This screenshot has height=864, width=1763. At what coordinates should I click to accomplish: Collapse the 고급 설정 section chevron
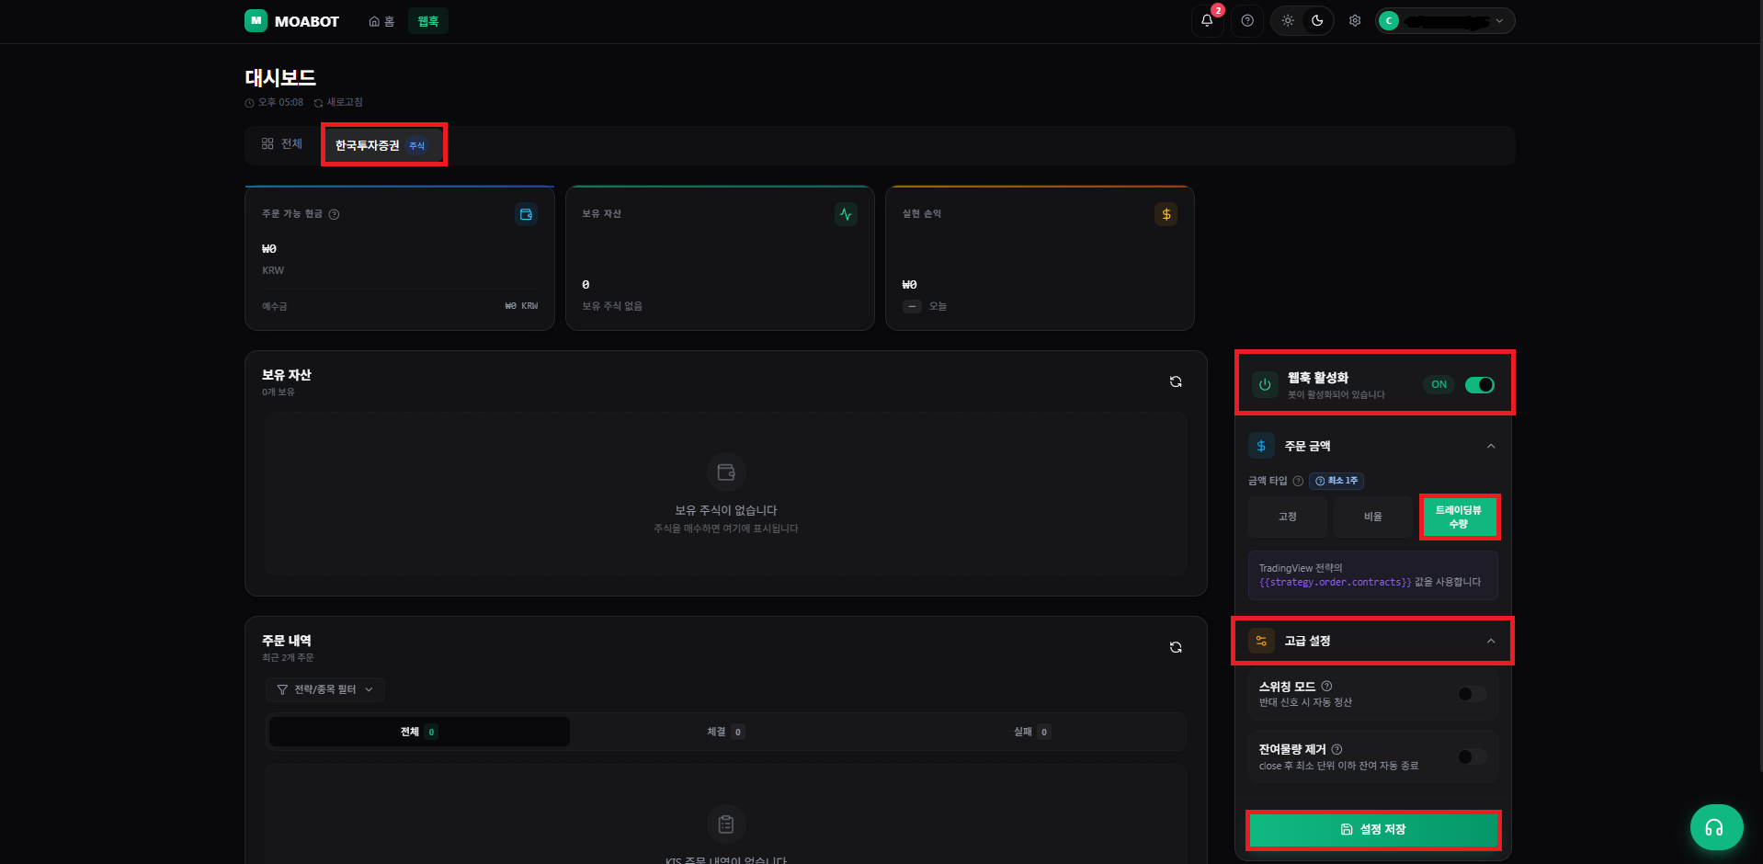[1491, 641]
